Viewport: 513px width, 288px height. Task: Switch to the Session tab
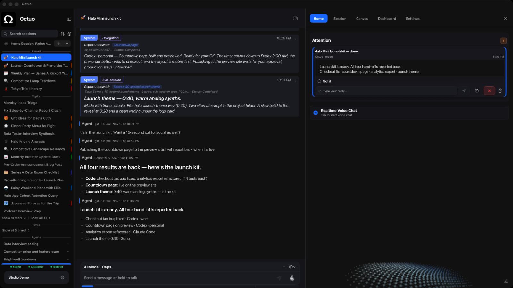(340, 19)
